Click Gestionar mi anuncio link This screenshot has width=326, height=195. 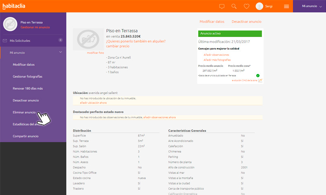point(35,27)
